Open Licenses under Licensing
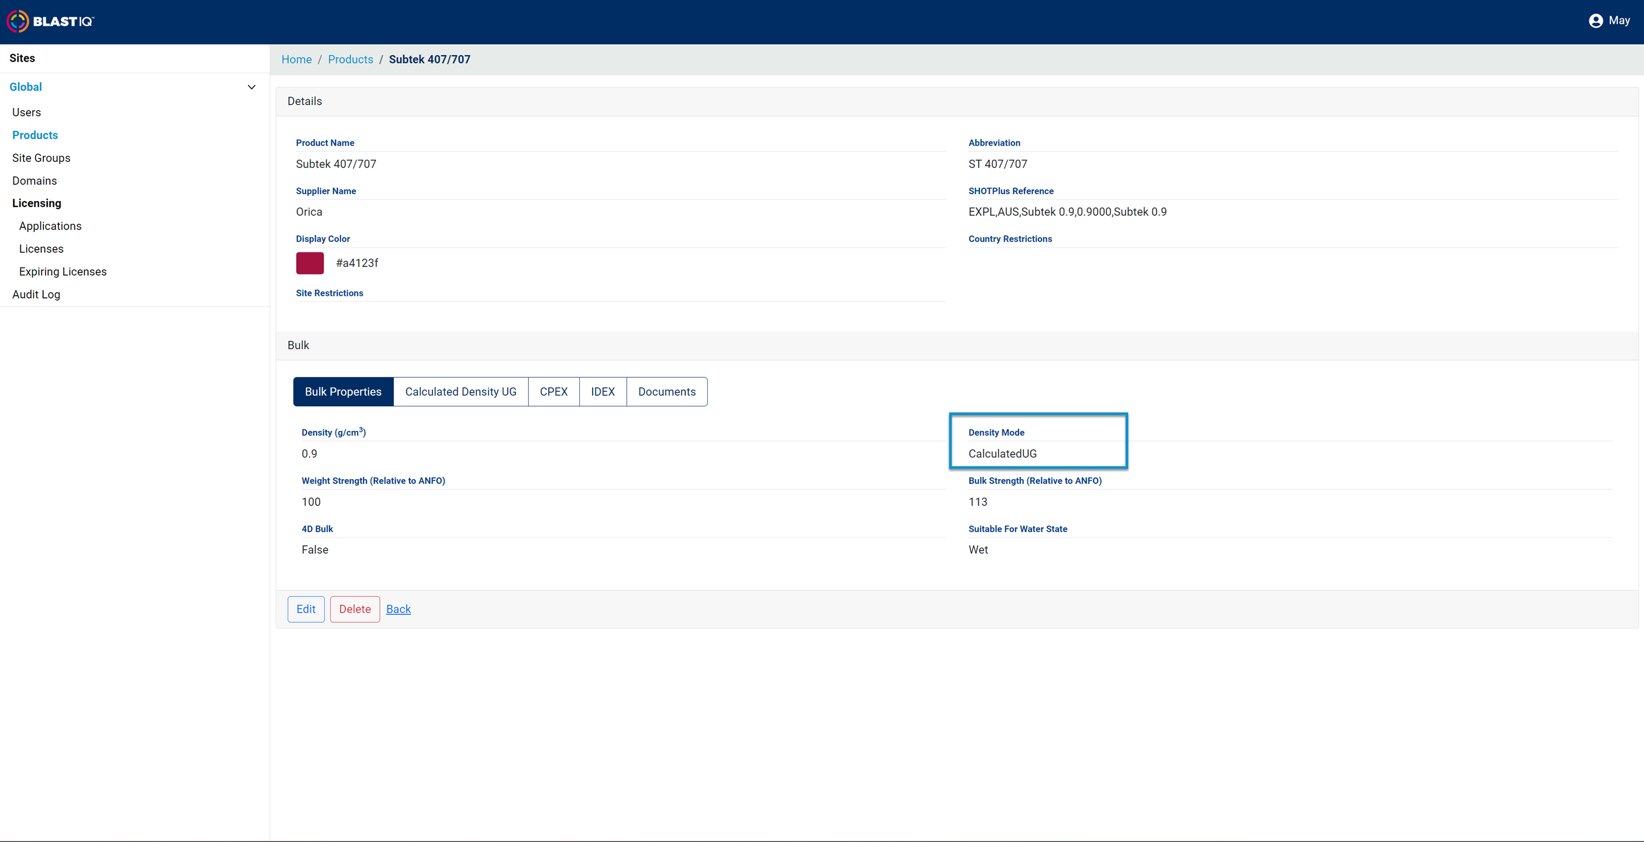 tap(41, 249)
